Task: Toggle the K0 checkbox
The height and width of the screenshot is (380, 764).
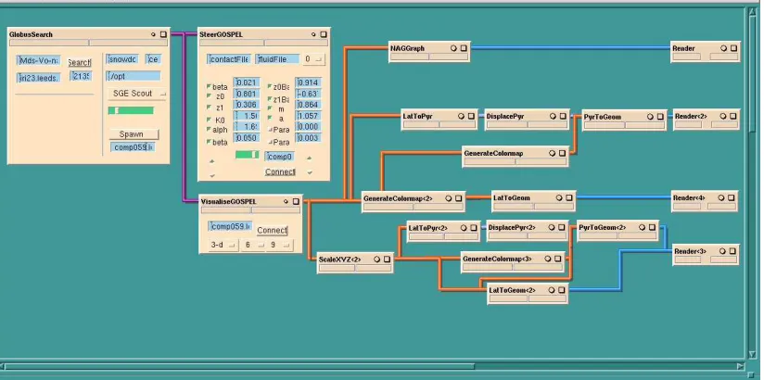Action: 209,120
